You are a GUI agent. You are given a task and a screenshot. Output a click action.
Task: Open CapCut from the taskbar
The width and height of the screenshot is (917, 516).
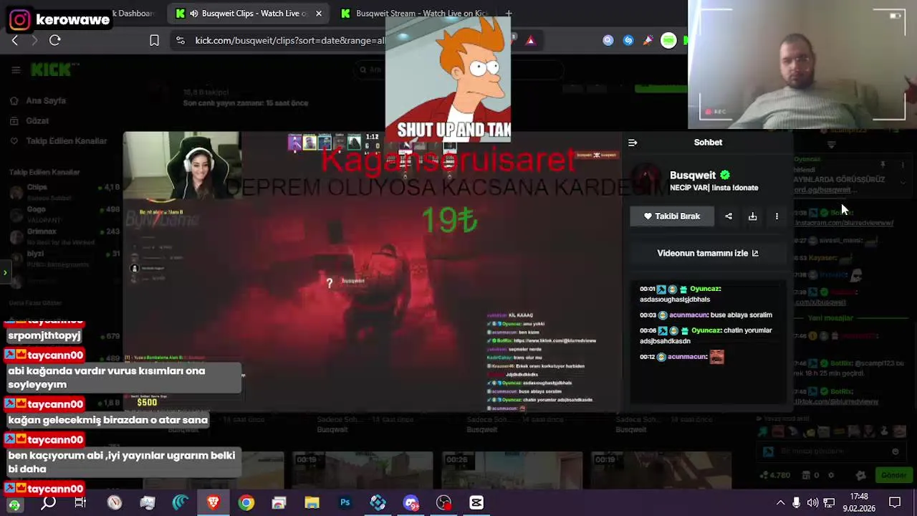476,503
